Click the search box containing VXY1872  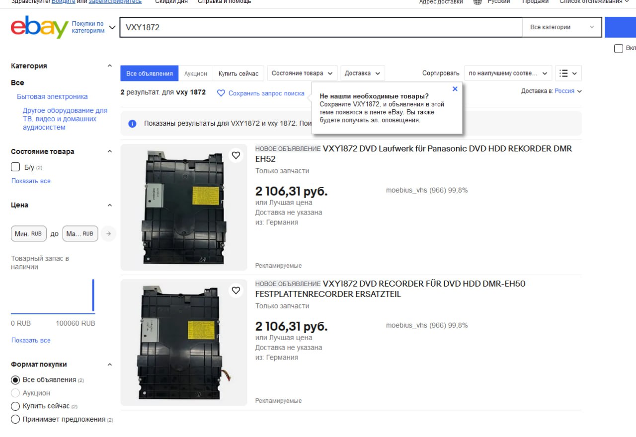(x=321, y=27)
